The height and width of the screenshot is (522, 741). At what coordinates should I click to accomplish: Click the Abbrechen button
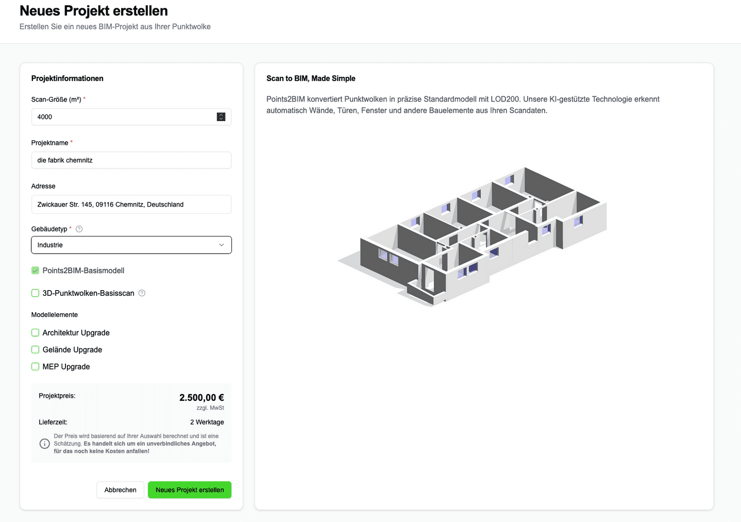click(x=120, y=490)
